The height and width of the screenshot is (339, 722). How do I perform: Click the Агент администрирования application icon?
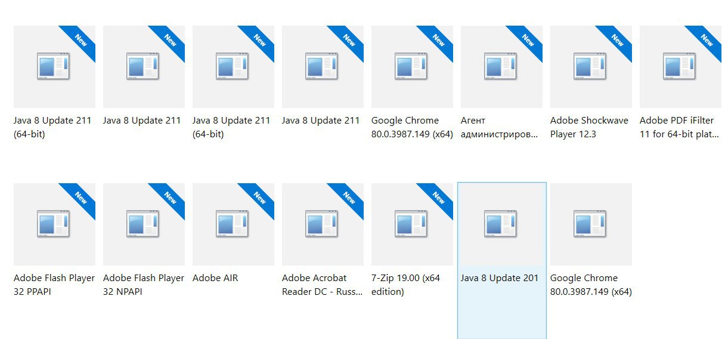point(501,67)
